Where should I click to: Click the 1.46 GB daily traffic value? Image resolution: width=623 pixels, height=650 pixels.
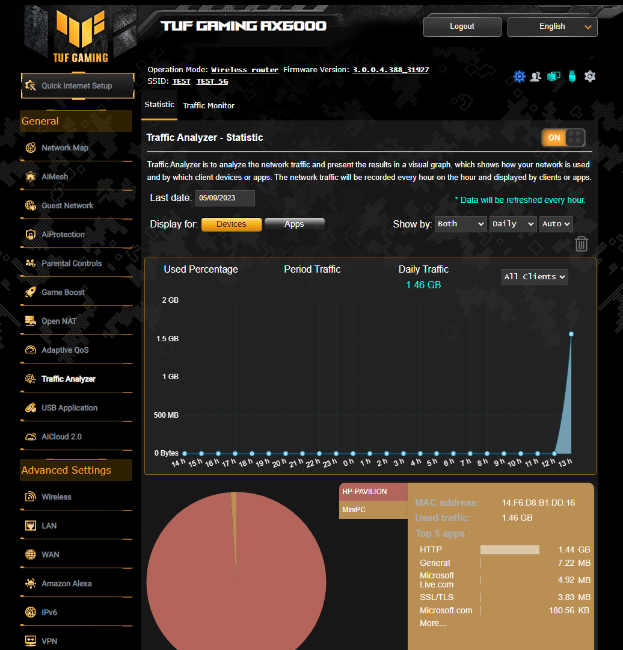point(423,285)
